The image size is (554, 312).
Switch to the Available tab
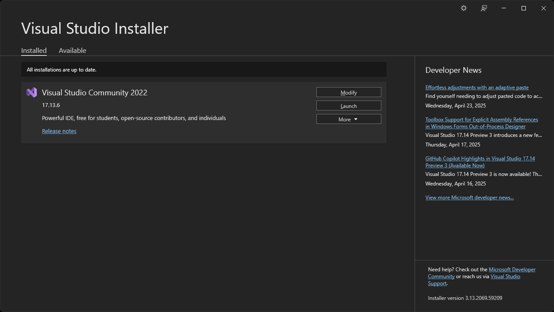coord(72,50)
